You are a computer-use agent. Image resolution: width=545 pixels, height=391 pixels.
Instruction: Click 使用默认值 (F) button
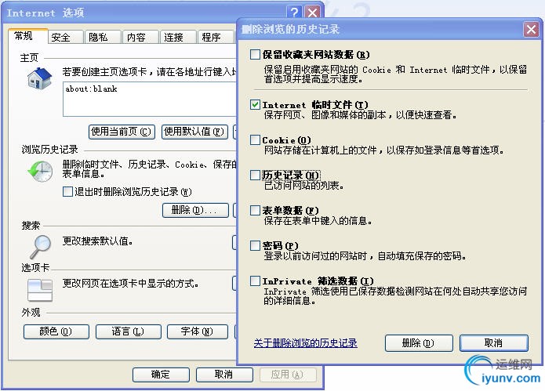coord(194,132)
